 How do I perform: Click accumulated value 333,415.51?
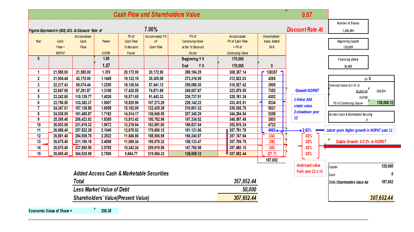pyautogui.click(x=238, y=103)
